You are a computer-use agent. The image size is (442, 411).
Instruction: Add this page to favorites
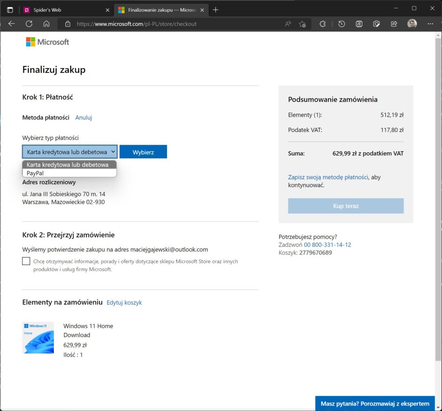tap(302, 24)
